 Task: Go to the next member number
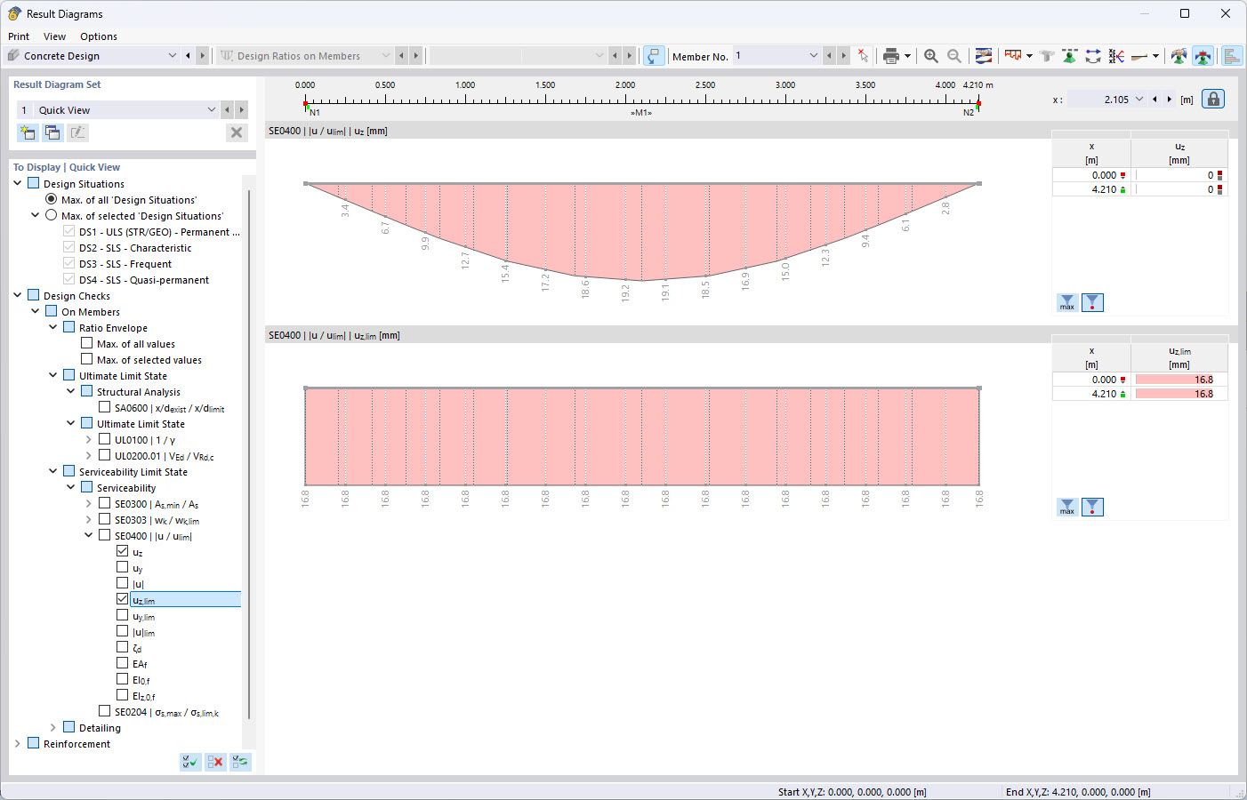[x=844, y=56]
